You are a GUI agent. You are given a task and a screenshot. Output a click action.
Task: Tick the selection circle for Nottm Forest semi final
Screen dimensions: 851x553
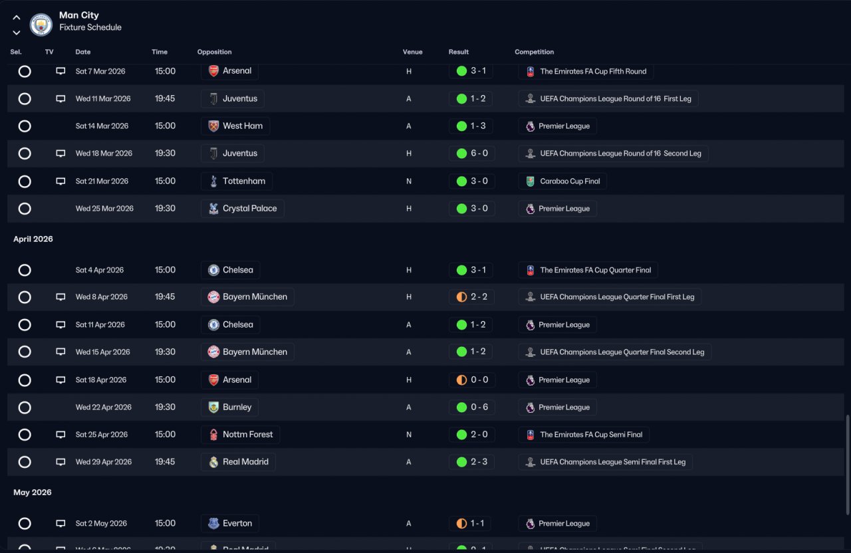click(25, 435)
